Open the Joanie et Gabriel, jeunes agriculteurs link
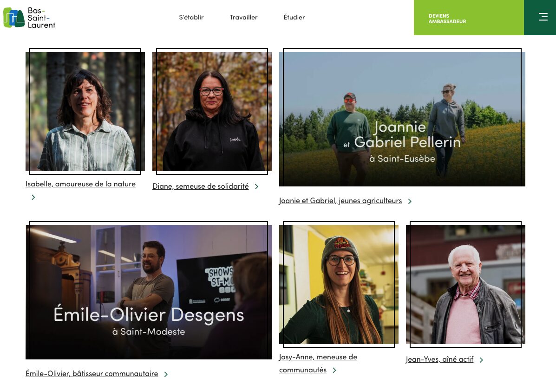556x384 pixels. click(x=340, y=201)
